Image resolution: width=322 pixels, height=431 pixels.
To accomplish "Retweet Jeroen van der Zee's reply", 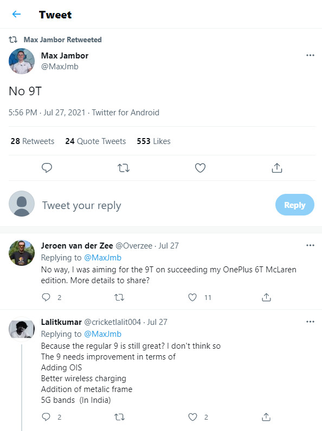I will pyautogui.click(x=119, y=297).
